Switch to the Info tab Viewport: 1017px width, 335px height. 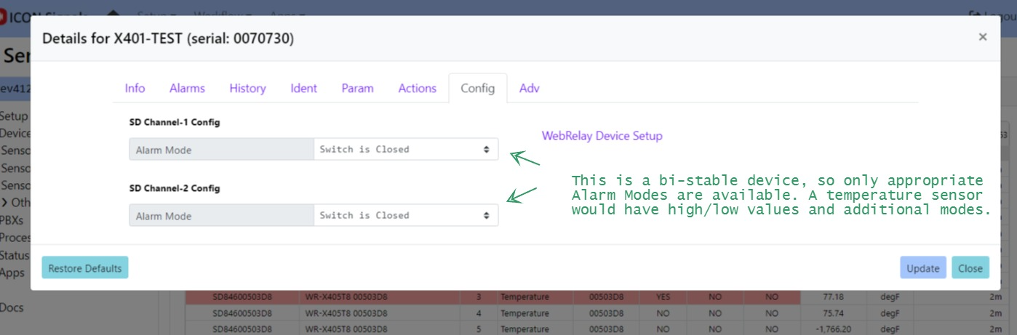click(135, 89)
